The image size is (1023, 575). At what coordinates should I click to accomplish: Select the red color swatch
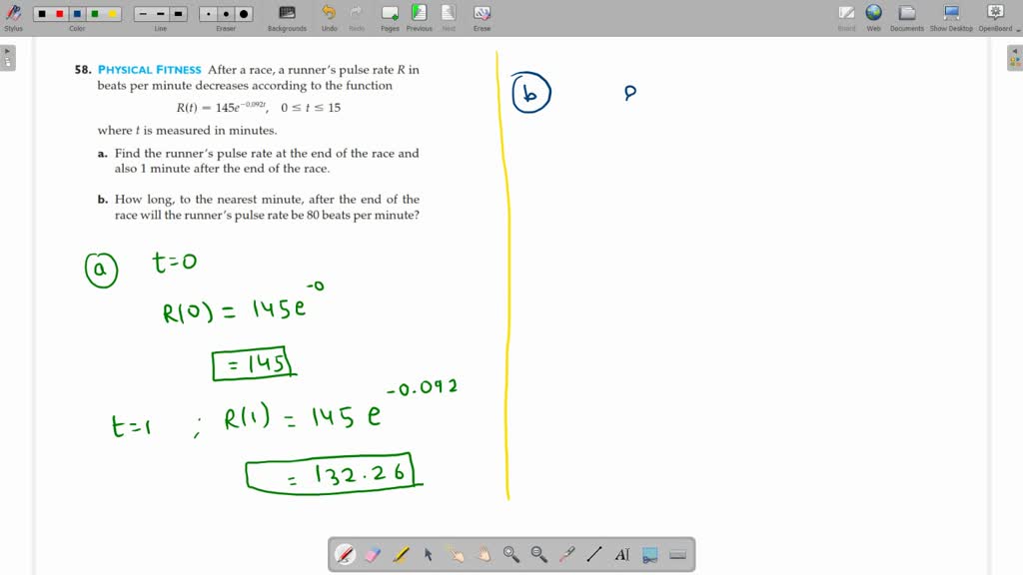click(x=59, y=14)
